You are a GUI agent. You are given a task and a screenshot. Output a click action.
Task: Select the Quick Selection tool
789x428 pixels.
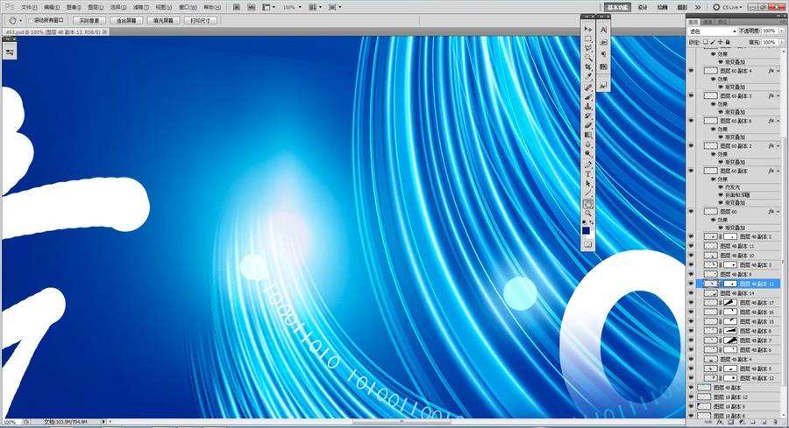[587, 58]
